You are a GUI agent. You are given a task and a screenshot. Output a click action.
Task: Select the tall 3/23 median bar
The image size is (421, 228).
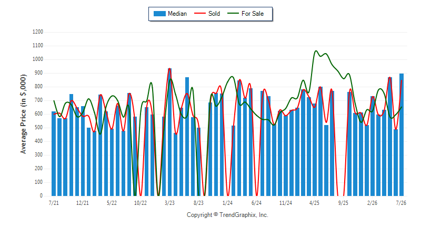[169, 132]
